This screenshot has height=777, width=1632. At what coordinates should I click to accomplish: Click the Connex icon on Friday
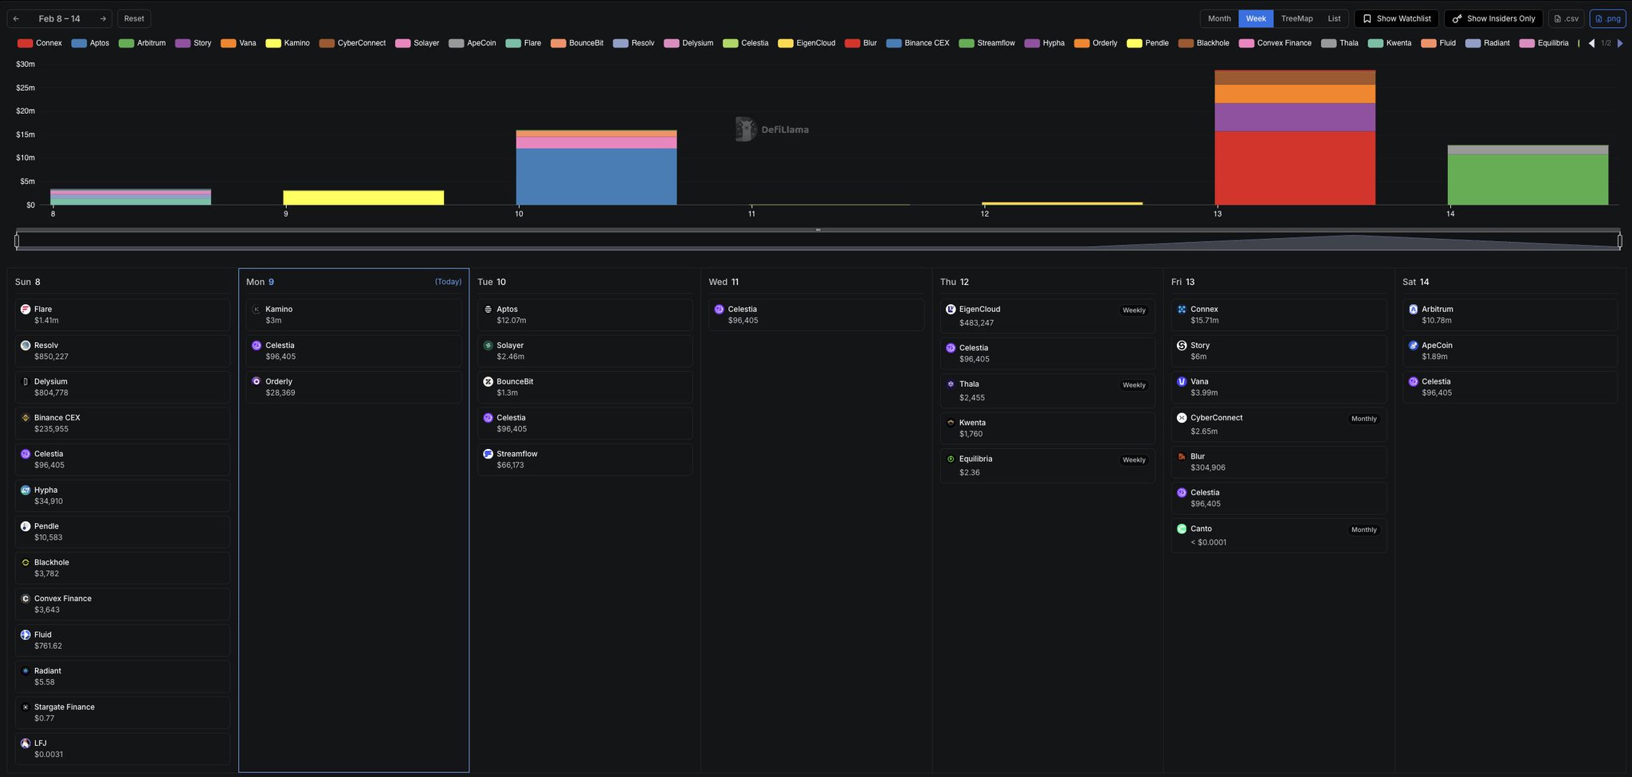coord(1182,310)
